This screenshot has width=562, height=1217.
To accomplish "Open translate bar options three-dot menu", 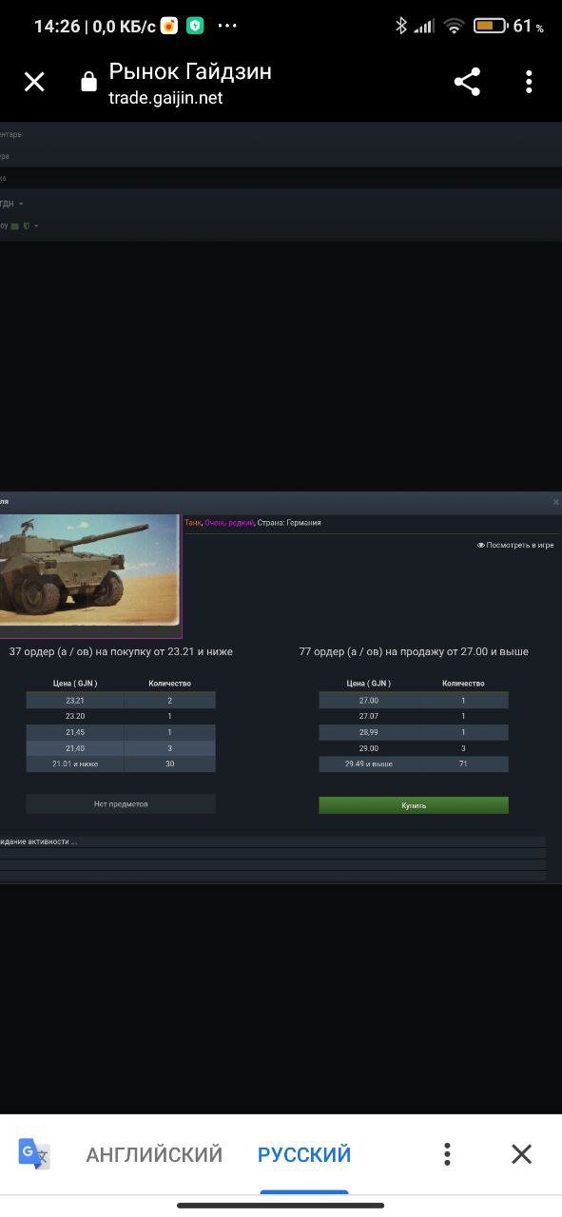I will tap(447, 1154).
